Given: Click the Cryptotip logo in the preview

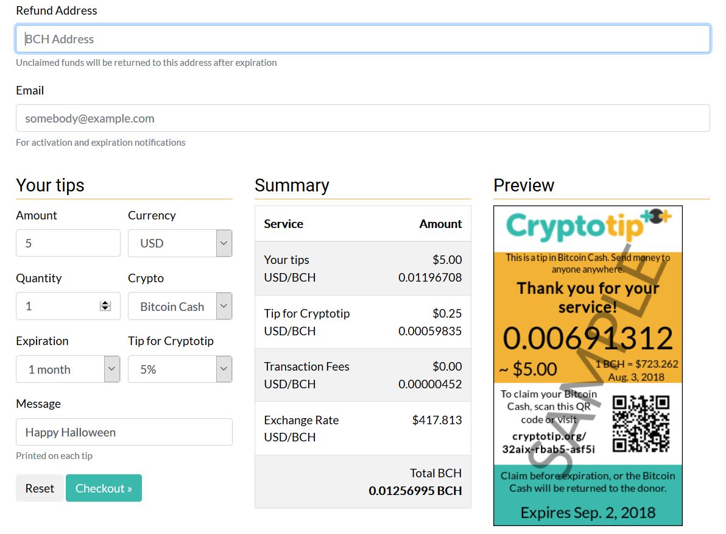Looking at the screenshot, I should [x=588, y=226].
